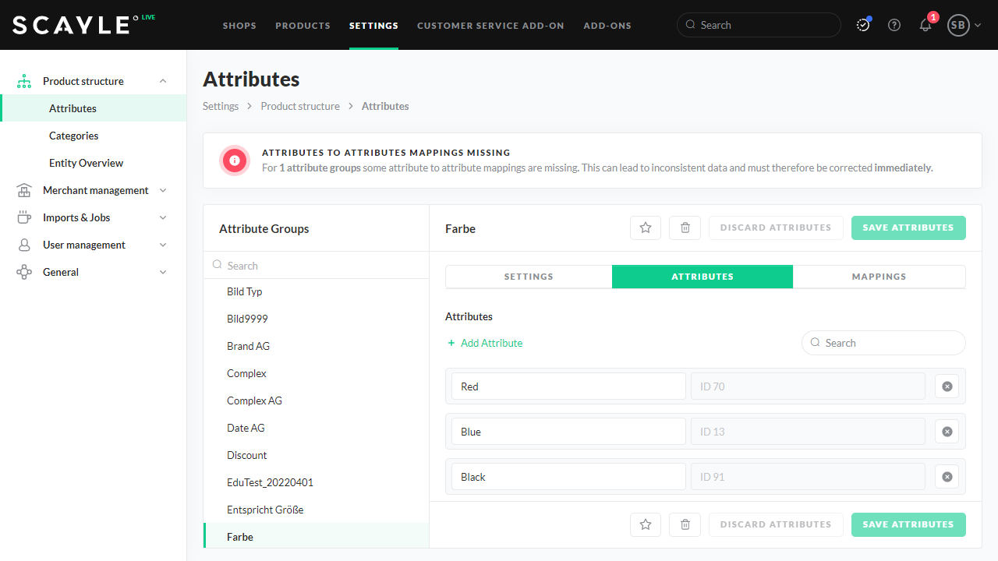Expand the Imports & Jobs section
The height and width of the screenshot is (561, 998).
click(163, 217)
